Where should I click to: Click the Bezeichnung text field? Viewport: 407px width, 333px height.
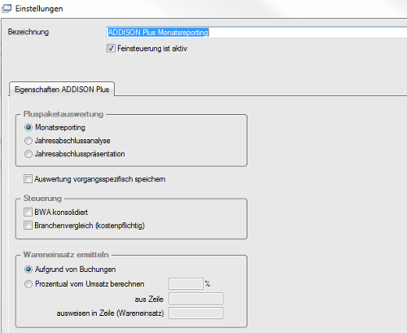(256, 33)
